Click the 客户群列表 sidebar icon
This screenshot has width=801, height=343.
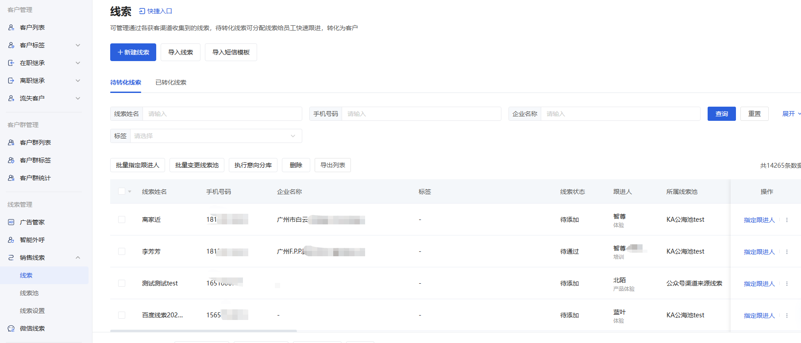(x=11, y=143)
